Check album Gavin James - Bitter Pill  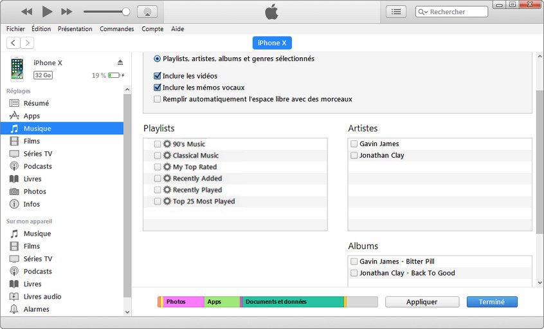click(x=354, y=261)
